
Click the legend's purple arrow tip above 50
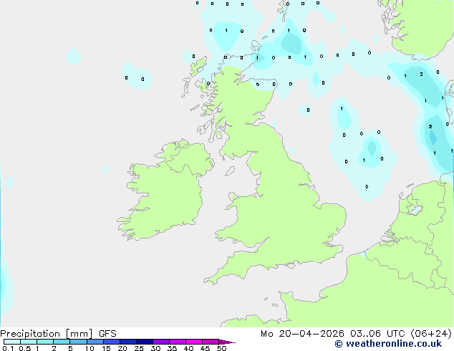coord(227,342)
